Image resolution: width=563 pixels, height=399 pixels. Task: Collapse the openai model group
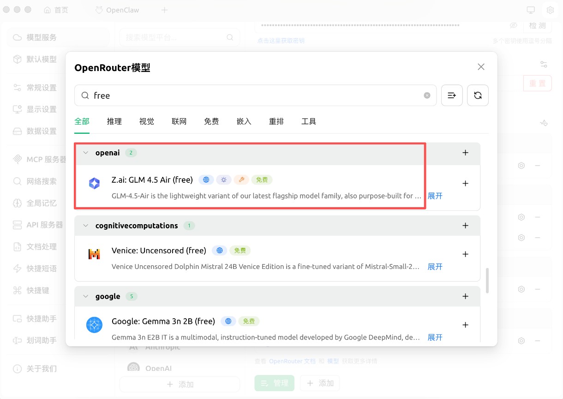point(85,152)
